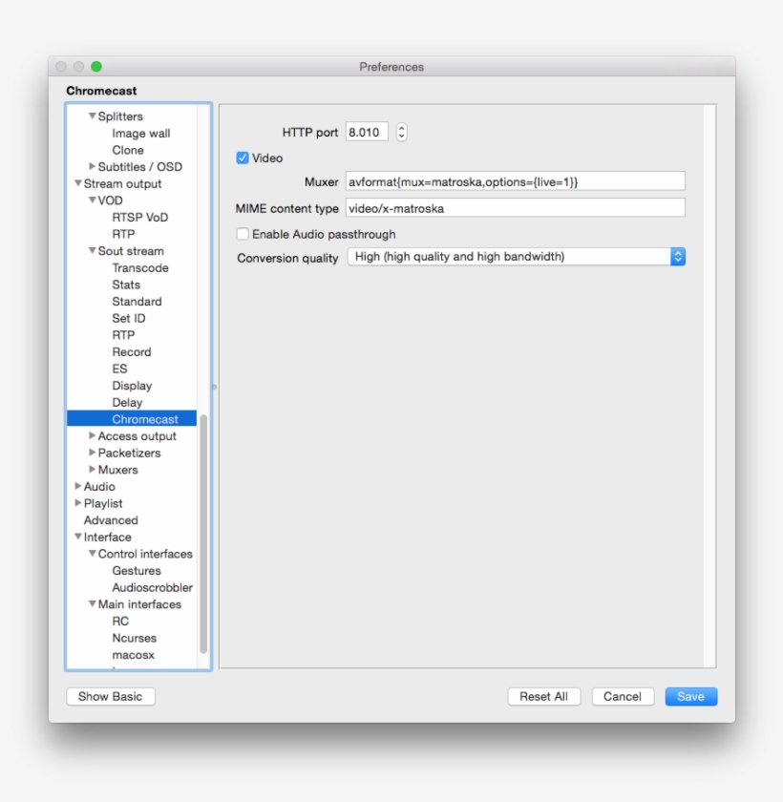Expand the Audio section triangle
Image resolution: width=783 pixels, height=802 pixels.
(x=78, y=487)
